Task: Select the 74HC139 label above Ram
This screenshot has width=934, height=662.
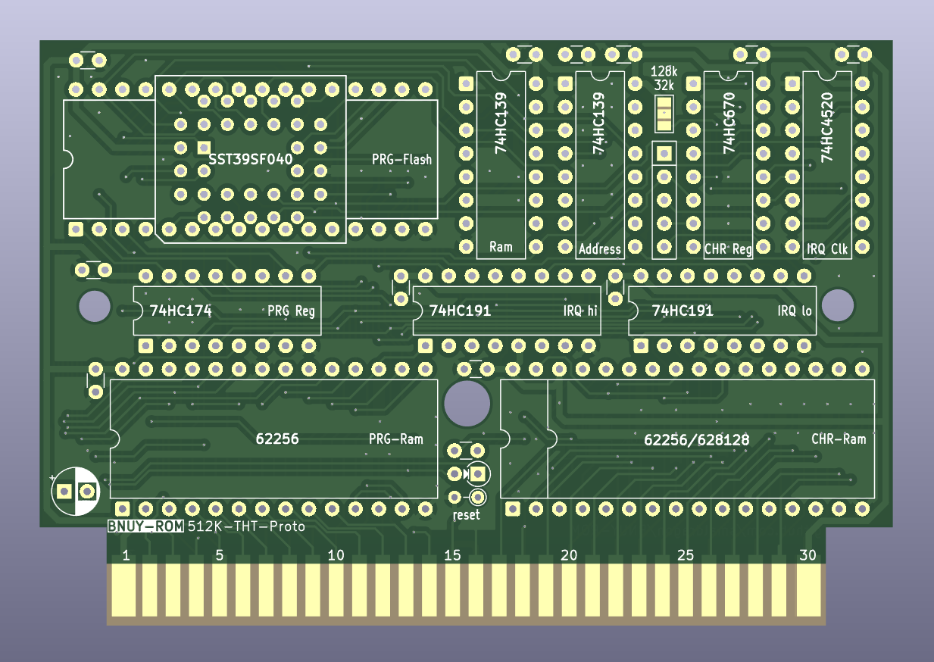Action: tap(501, 124)
